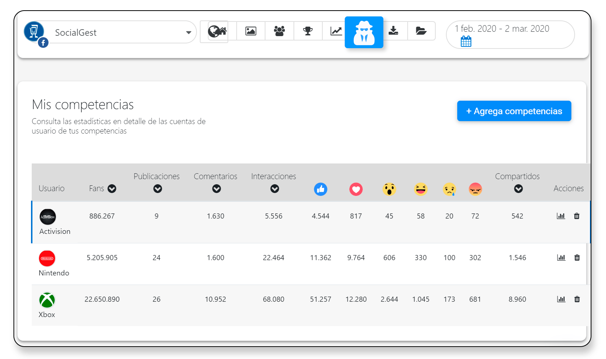The height and width of the screenshot is (359, 606).
Task: Open the growth line chart icon
Action: [x=336, y=31]
